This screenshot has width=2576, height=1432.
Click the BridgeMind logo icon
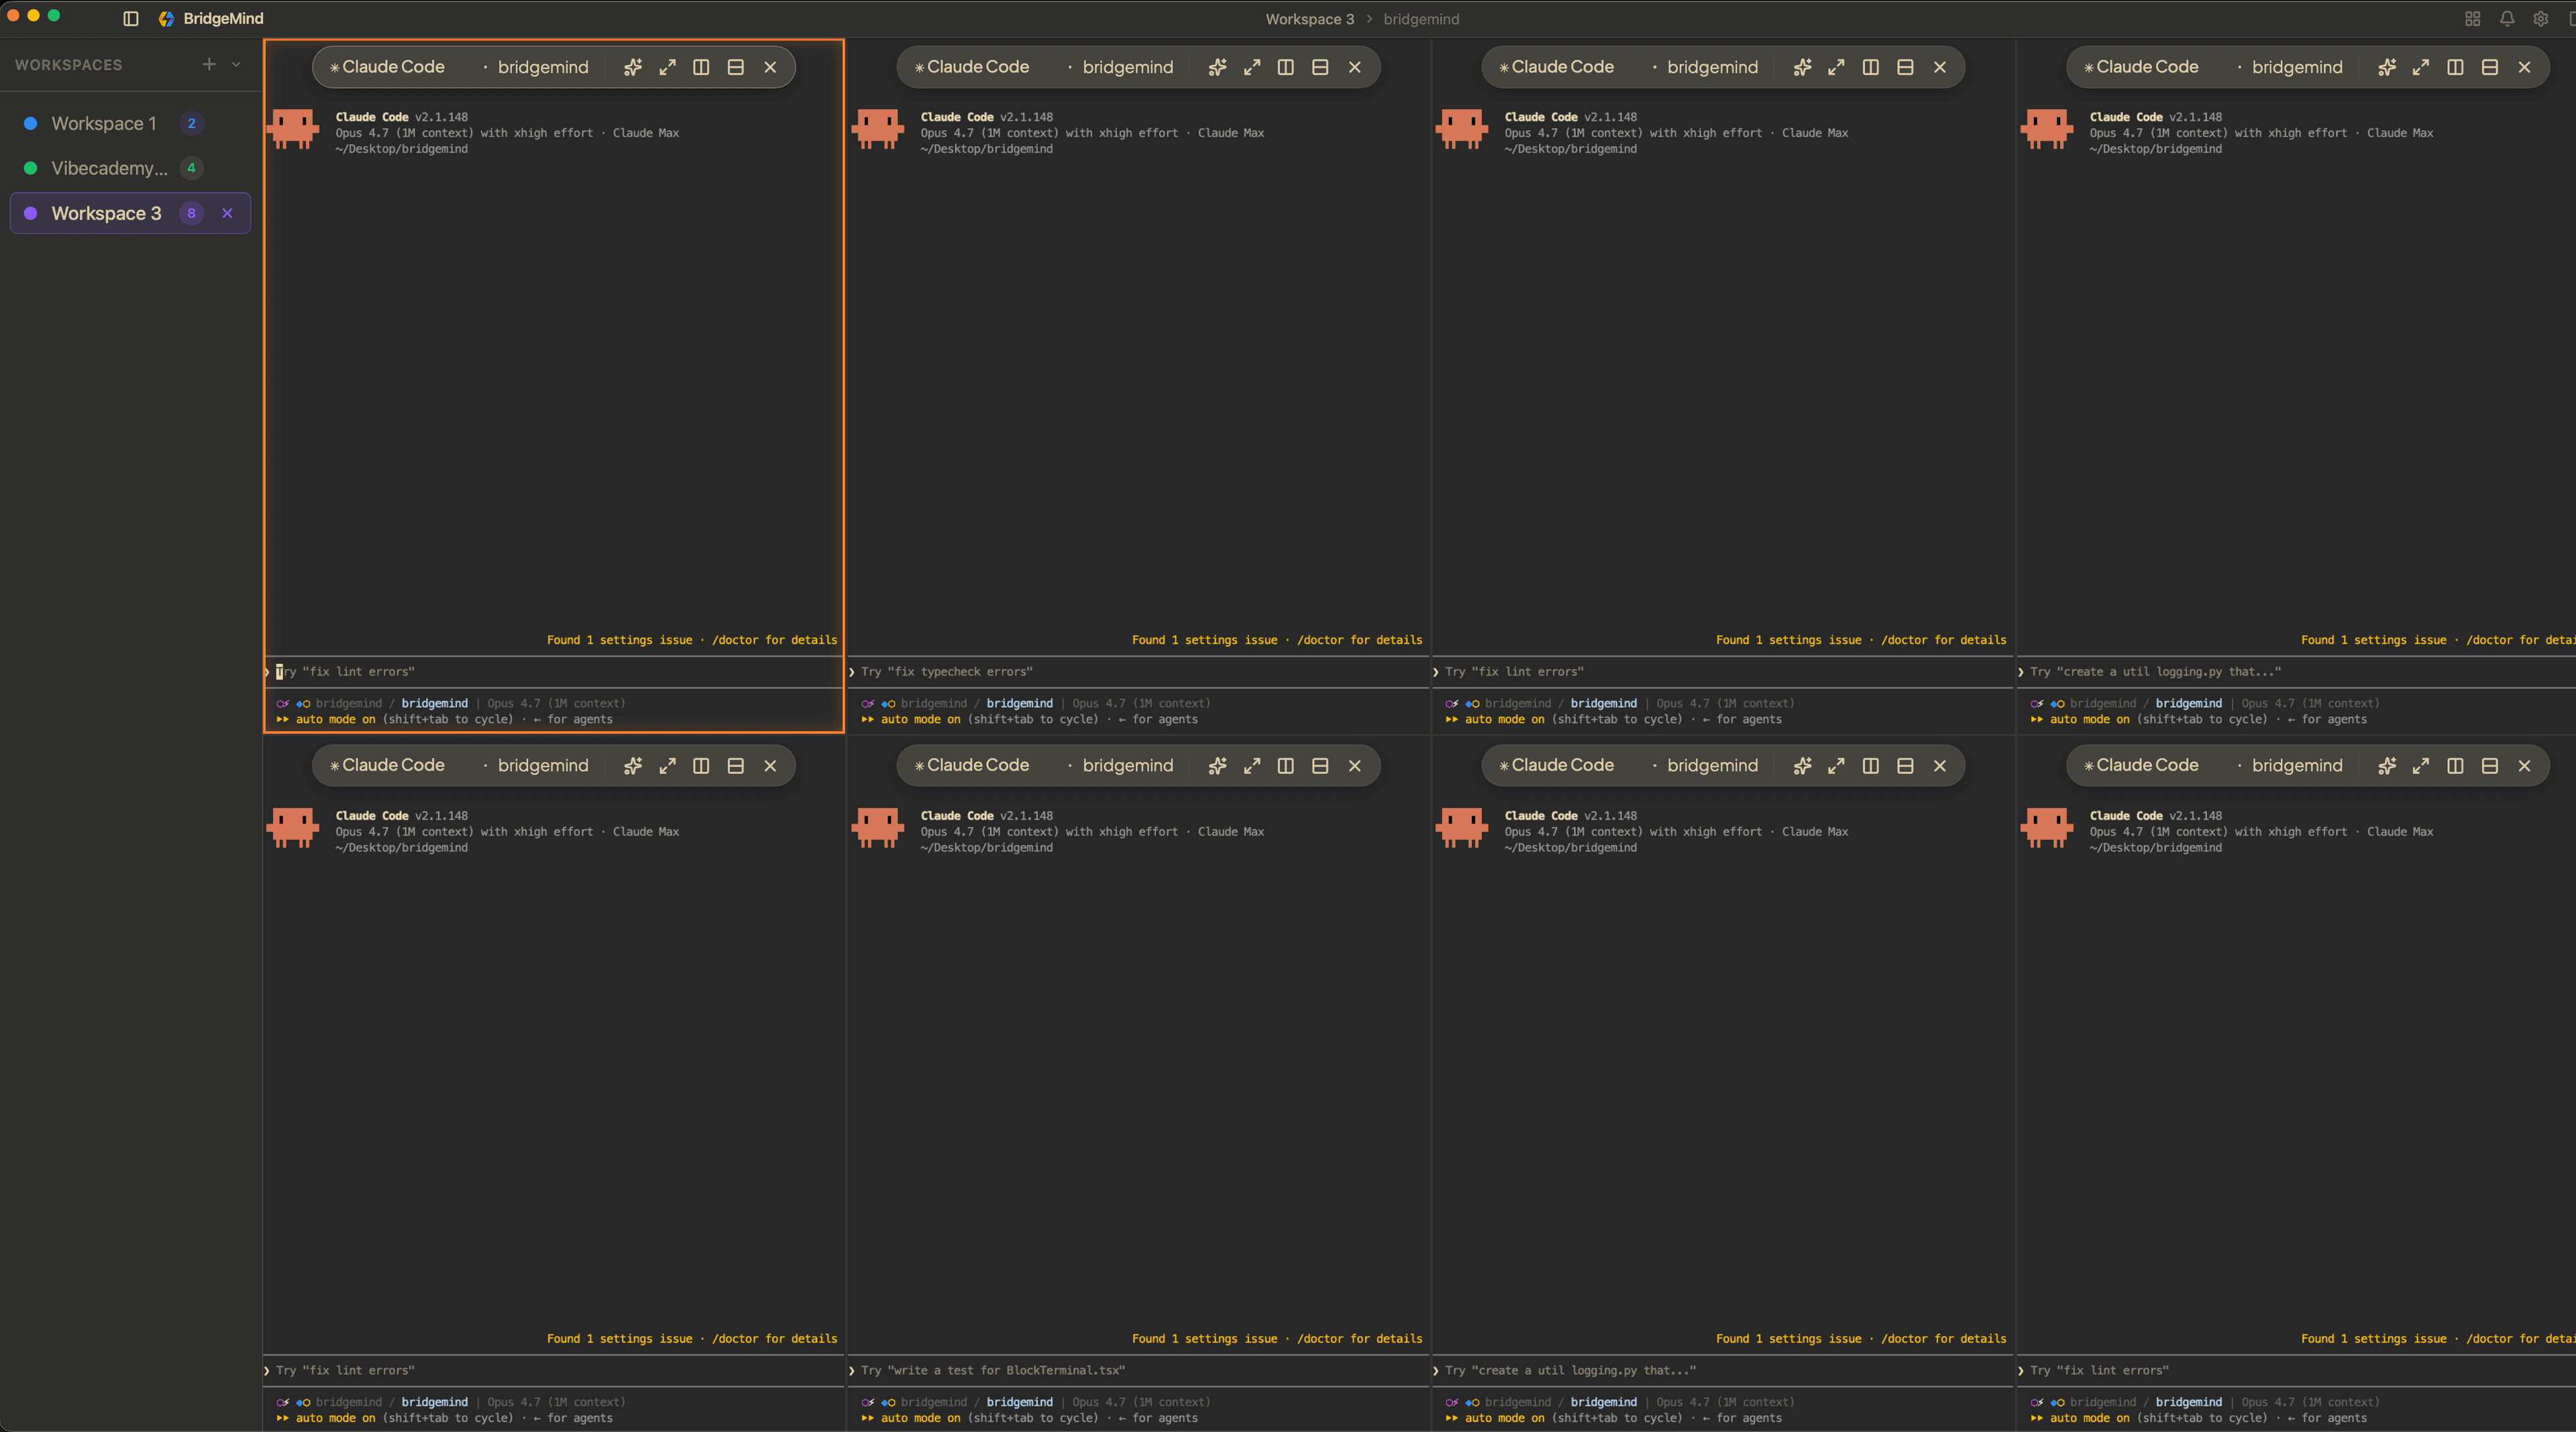pos(166,19)
